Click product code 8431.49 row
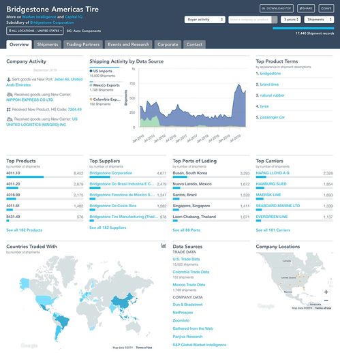340x353 pixels. [x=45, y=218]
